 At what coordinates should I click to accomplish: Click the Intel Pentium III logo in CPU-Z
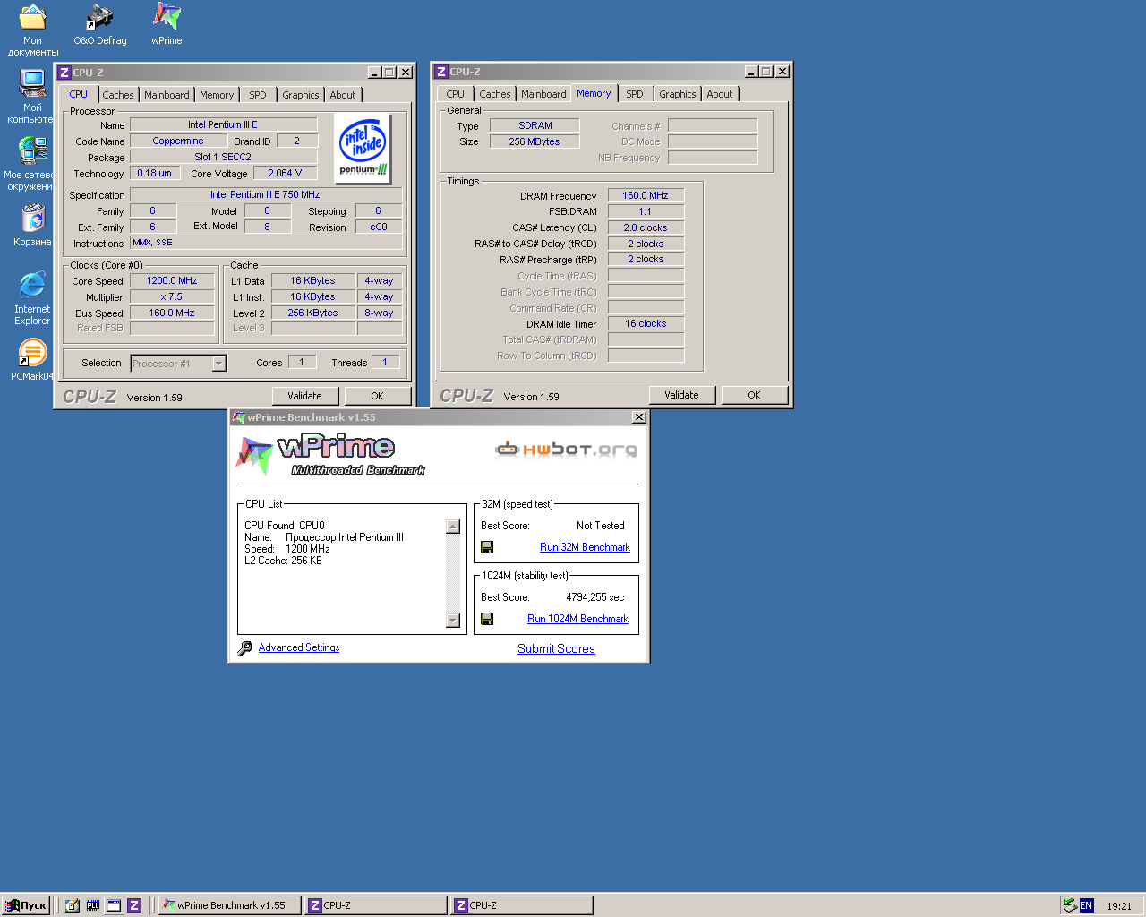click(363, 149)
